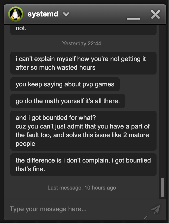The width and height of the screenshot is (169, 223).
Task: Click the 'Last message: 10 hours ago' label
Action: [x=82, y=188]
